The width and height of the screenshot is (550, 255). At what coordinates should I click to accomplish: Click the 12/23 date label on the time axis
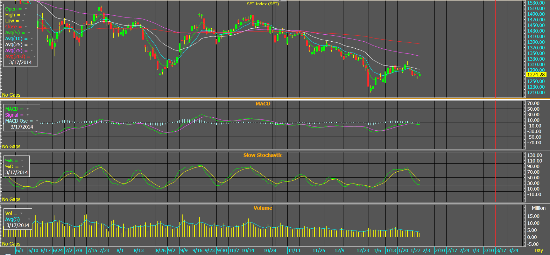click(363, 250)
